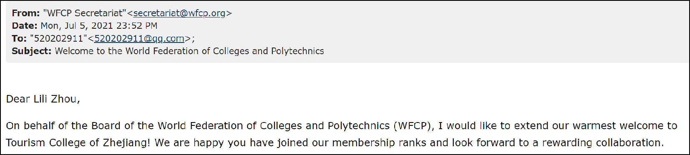Click the bold "Subject:" header label

32,51
